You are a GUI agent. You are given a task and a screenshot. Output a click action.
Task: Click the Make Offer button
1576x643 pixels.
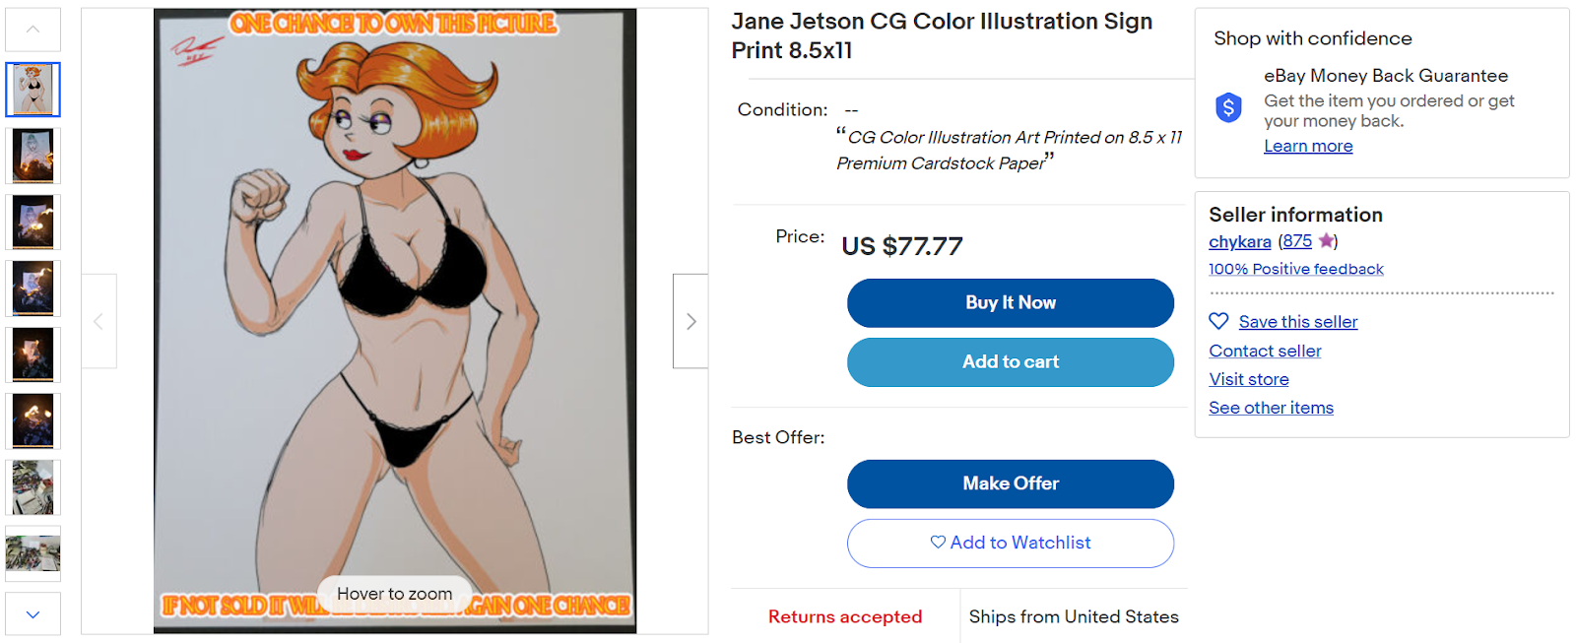tap(1010, 483)
